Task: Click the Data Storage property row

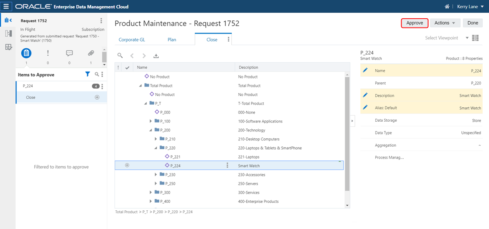Action: (422, 120)
